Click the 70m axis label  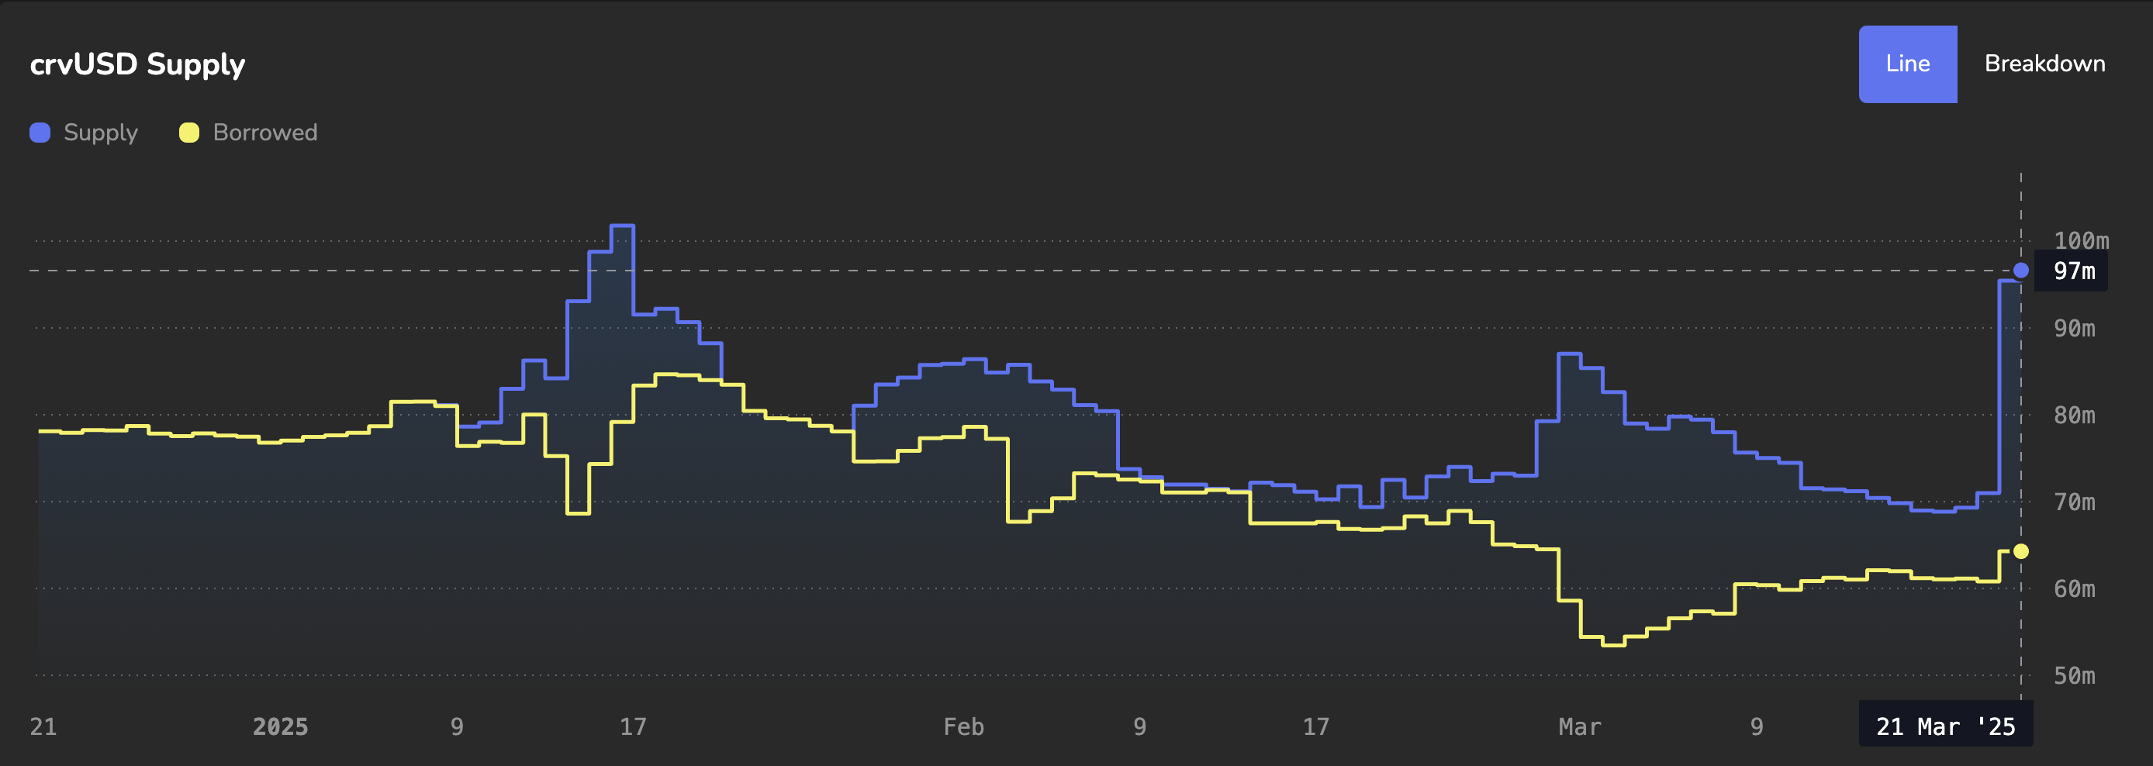(2075, 502)
